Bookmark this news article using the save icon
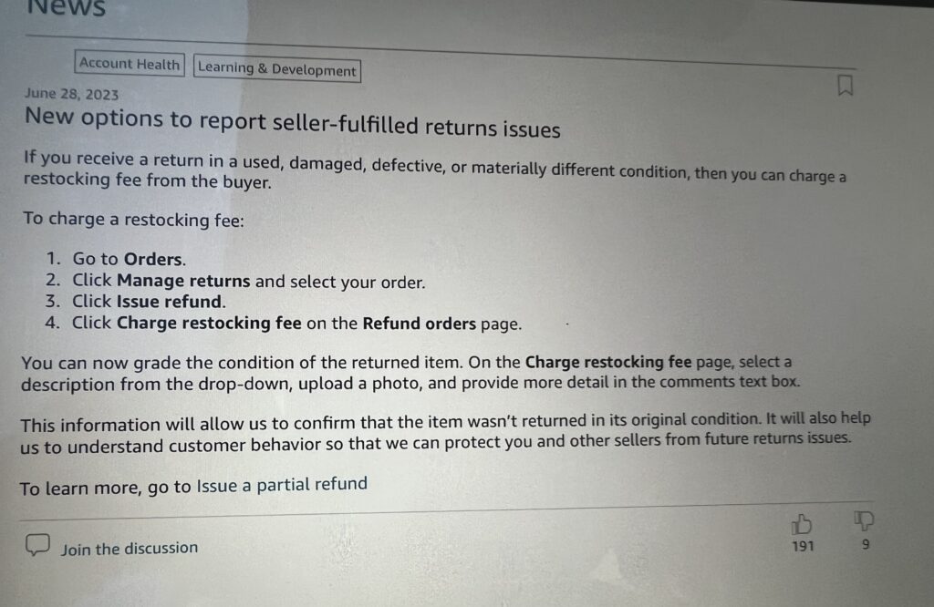 pyautogui.click(x=846, y=85)
